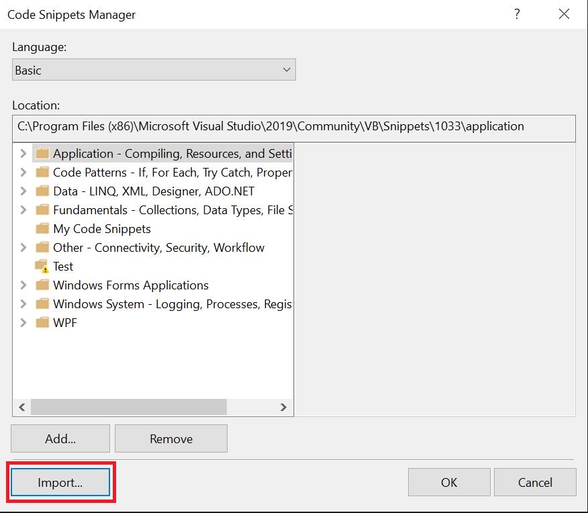
Task: Expand the Application - Compiling folder node
Action: coord(23,154)
